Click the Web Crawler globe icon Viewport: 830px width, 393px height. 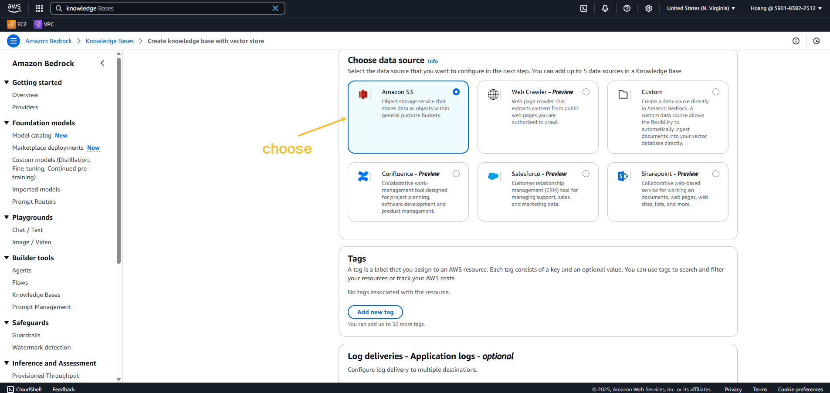[493, 94]
